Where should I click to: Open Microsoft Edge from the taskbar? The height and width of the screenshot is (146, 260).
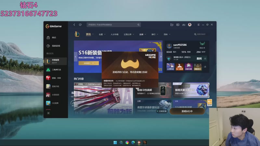[133, 142]
